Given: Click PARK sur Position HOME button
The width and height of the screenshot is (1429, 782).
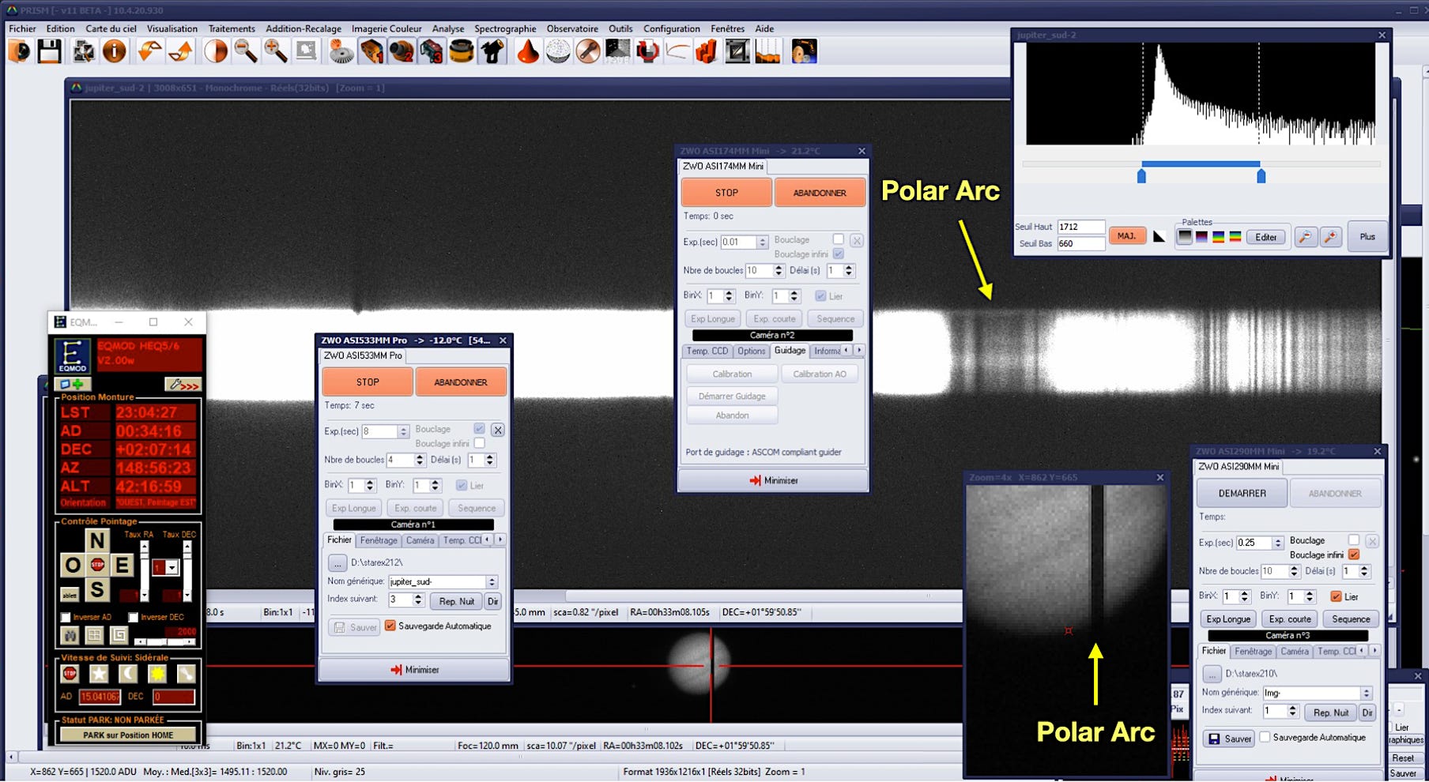Looking at the screenshot, I should tap(128, 735).
